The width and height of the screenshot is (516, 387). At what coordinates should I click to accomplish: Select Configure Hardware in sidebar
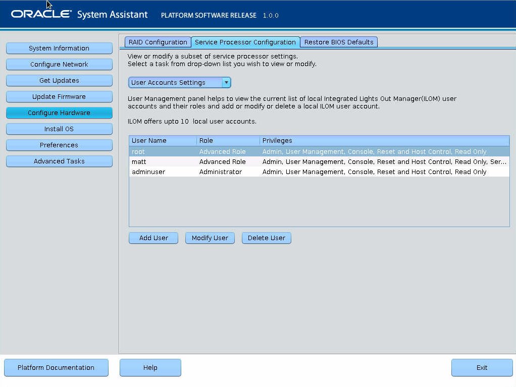[x=59, y=113]
